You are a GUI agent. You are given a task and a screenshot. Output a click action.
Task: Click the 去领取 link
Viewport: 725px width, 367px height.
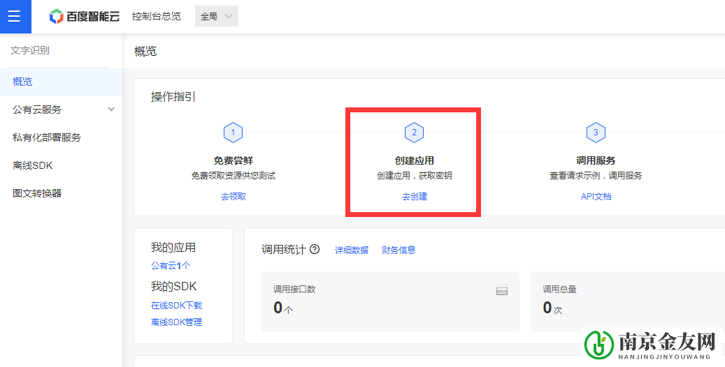[x=234, y=197]
